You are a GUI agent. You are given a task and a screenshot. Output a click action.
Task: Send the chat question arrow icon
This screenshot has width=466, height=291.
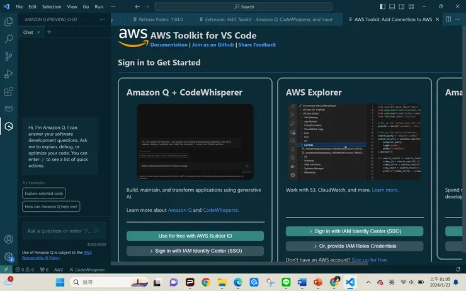(x=97, y=230)
